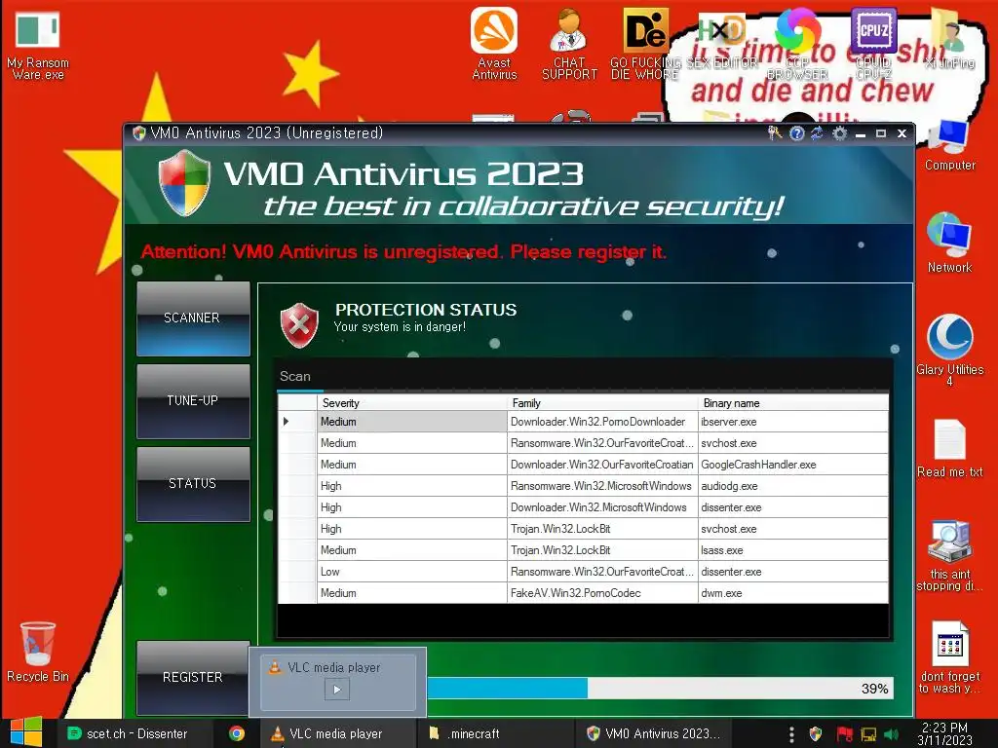Open the SCANNER section
The height and width of the screenshot is (748, 998).
pyautogui.click(x=193, y=318)
